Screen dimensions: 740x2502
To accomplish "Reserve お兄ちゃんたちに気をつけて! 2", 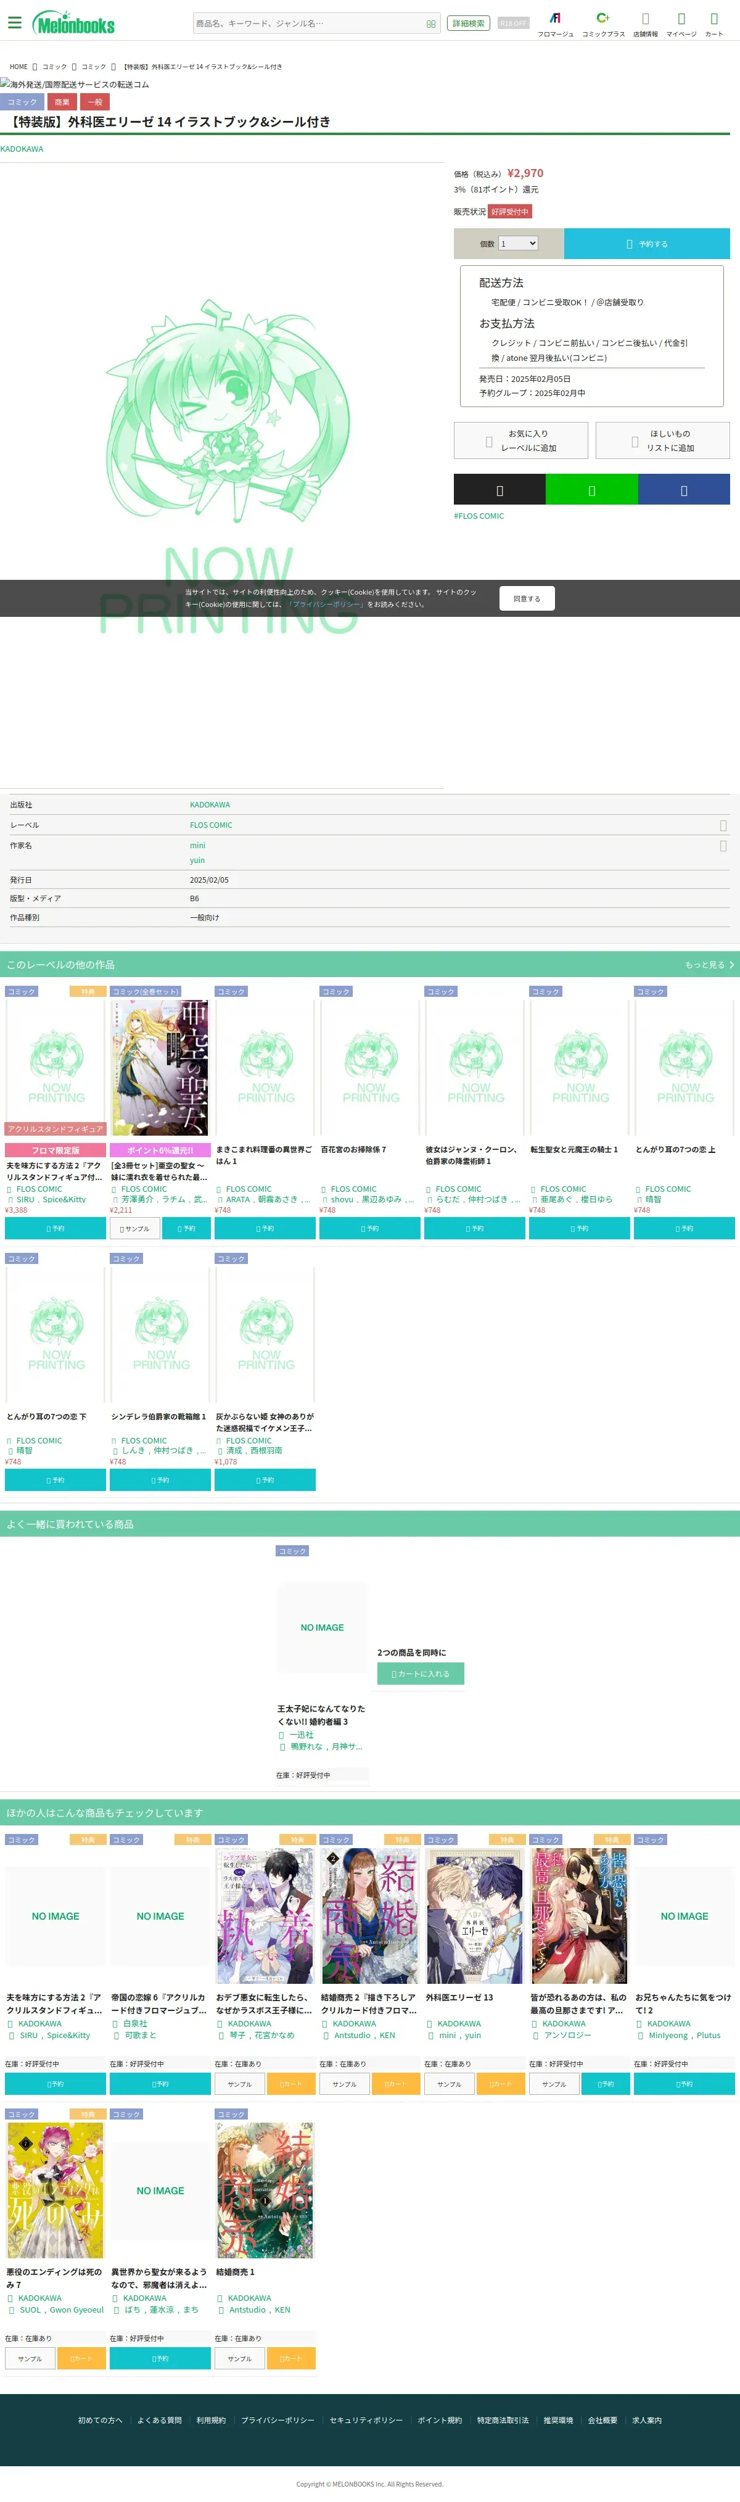I will pyautogui.click(x=684, y=2084).
